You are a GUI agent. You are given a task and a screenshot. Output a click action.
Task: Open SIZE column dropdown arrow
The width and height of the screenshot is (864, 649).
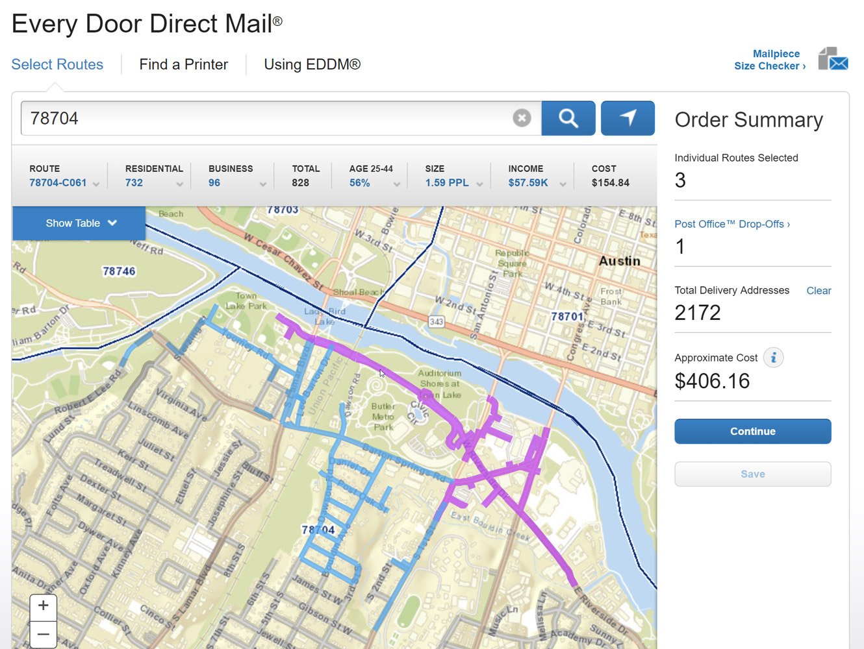479,184
